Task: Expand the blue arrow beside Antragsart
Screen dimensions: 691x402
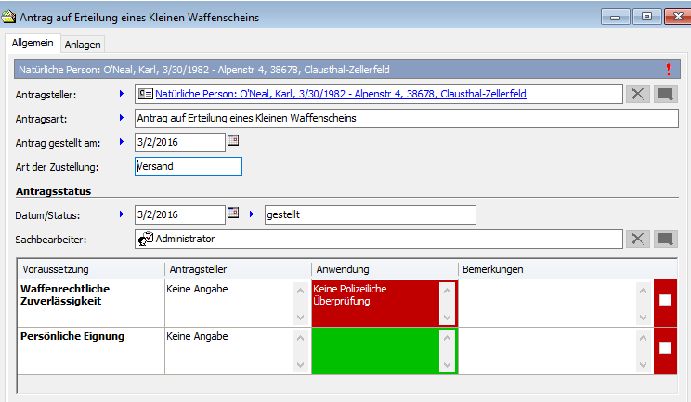Action: [121, 118]
